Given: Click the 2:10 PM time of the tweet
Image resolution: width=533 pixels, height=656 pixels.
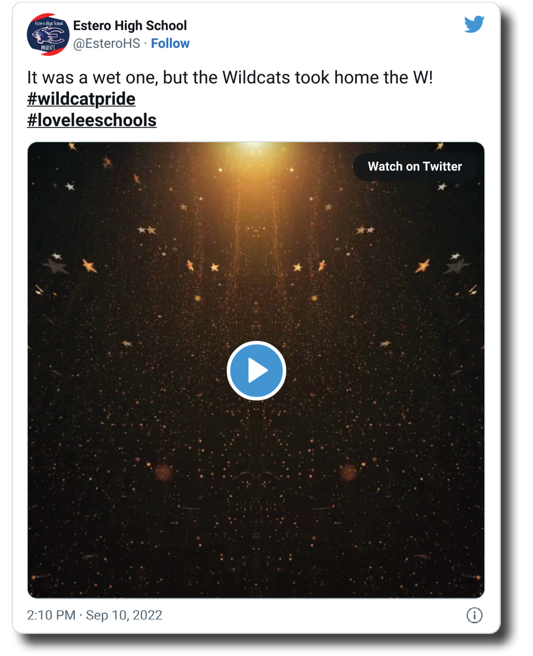Looking at the screenshot, I should [x=51, y=615].
